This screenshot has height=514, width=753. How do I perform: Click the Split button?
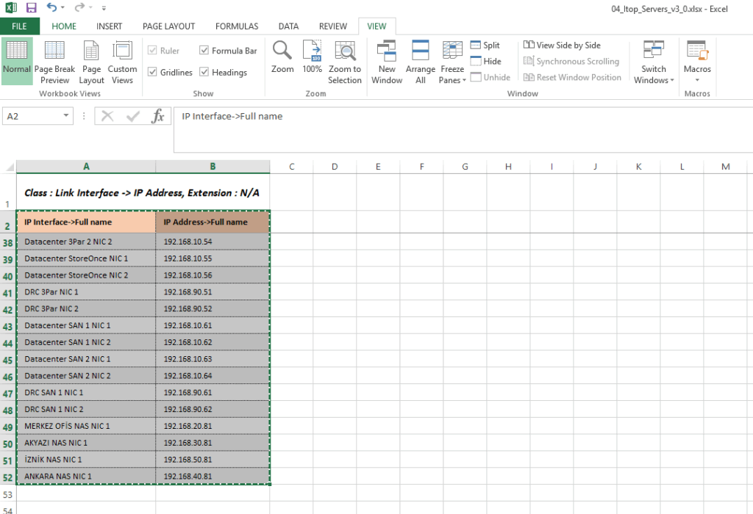485,46
